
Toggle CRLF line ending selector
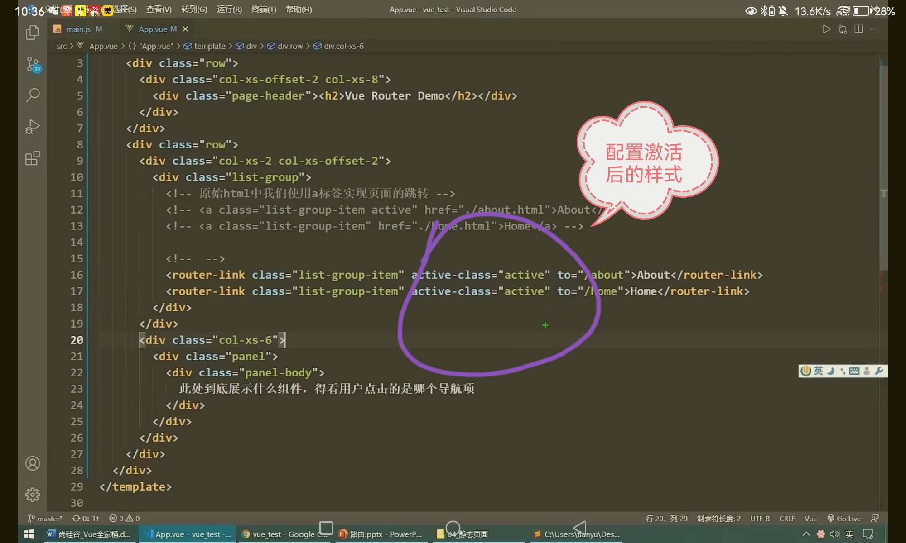point(787,519)
